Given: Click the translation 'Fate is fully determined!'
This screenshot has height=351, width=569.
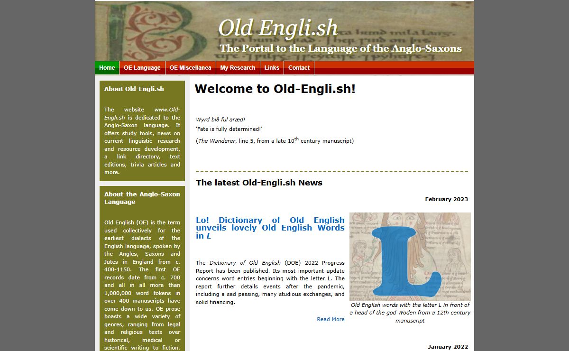Looking at the screenshot, I should point(229,129).
